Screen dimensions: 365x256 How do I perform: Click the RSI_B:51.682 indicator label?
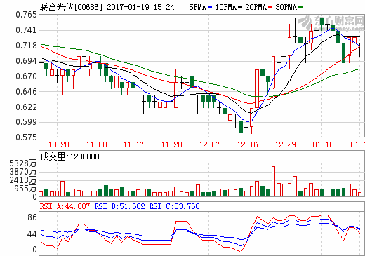[x=120, y=206]
